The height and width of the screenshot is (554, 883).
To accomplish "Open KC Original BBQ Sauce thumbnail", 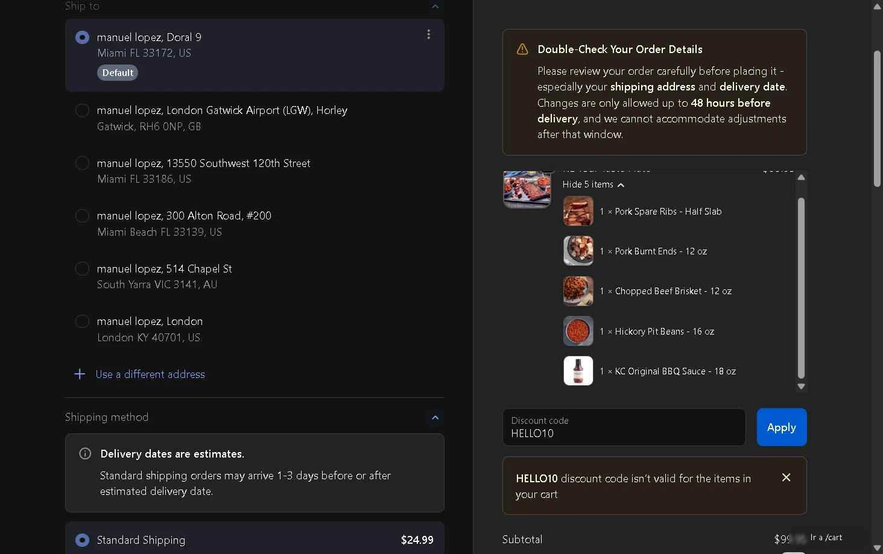I will click(578, 371).
